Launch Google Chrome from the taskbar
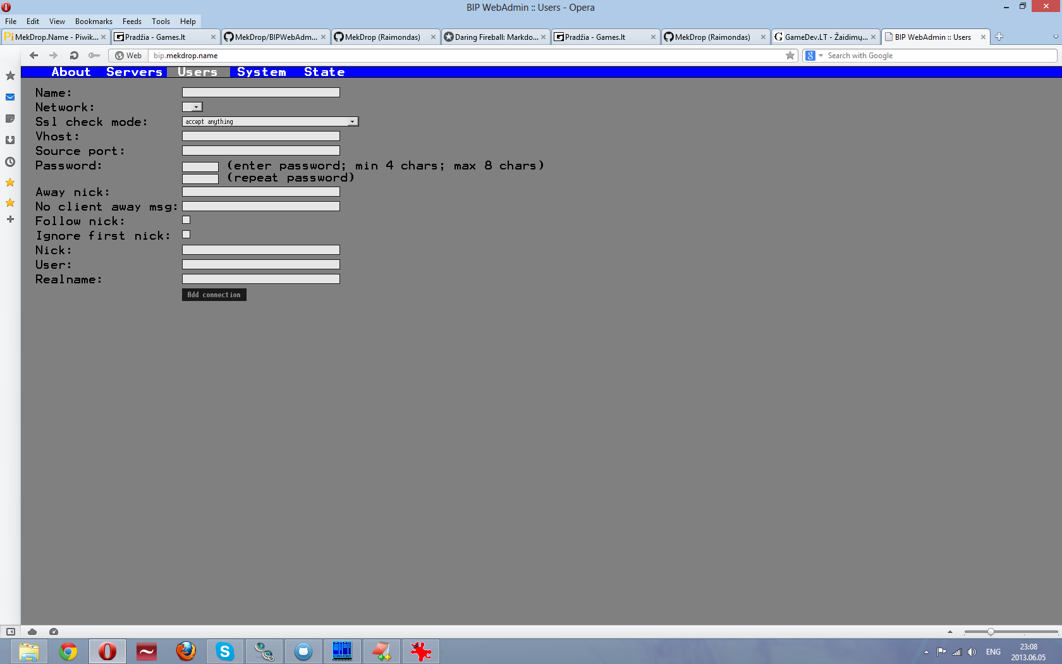 pos(68,651)
